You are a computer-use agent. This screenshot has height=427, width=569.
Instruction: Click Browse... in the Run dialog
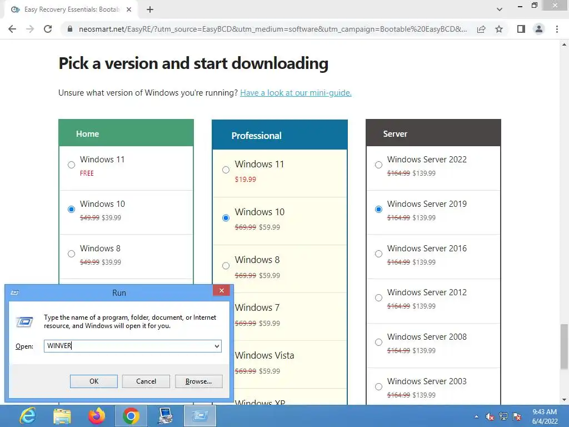[198, 381]
